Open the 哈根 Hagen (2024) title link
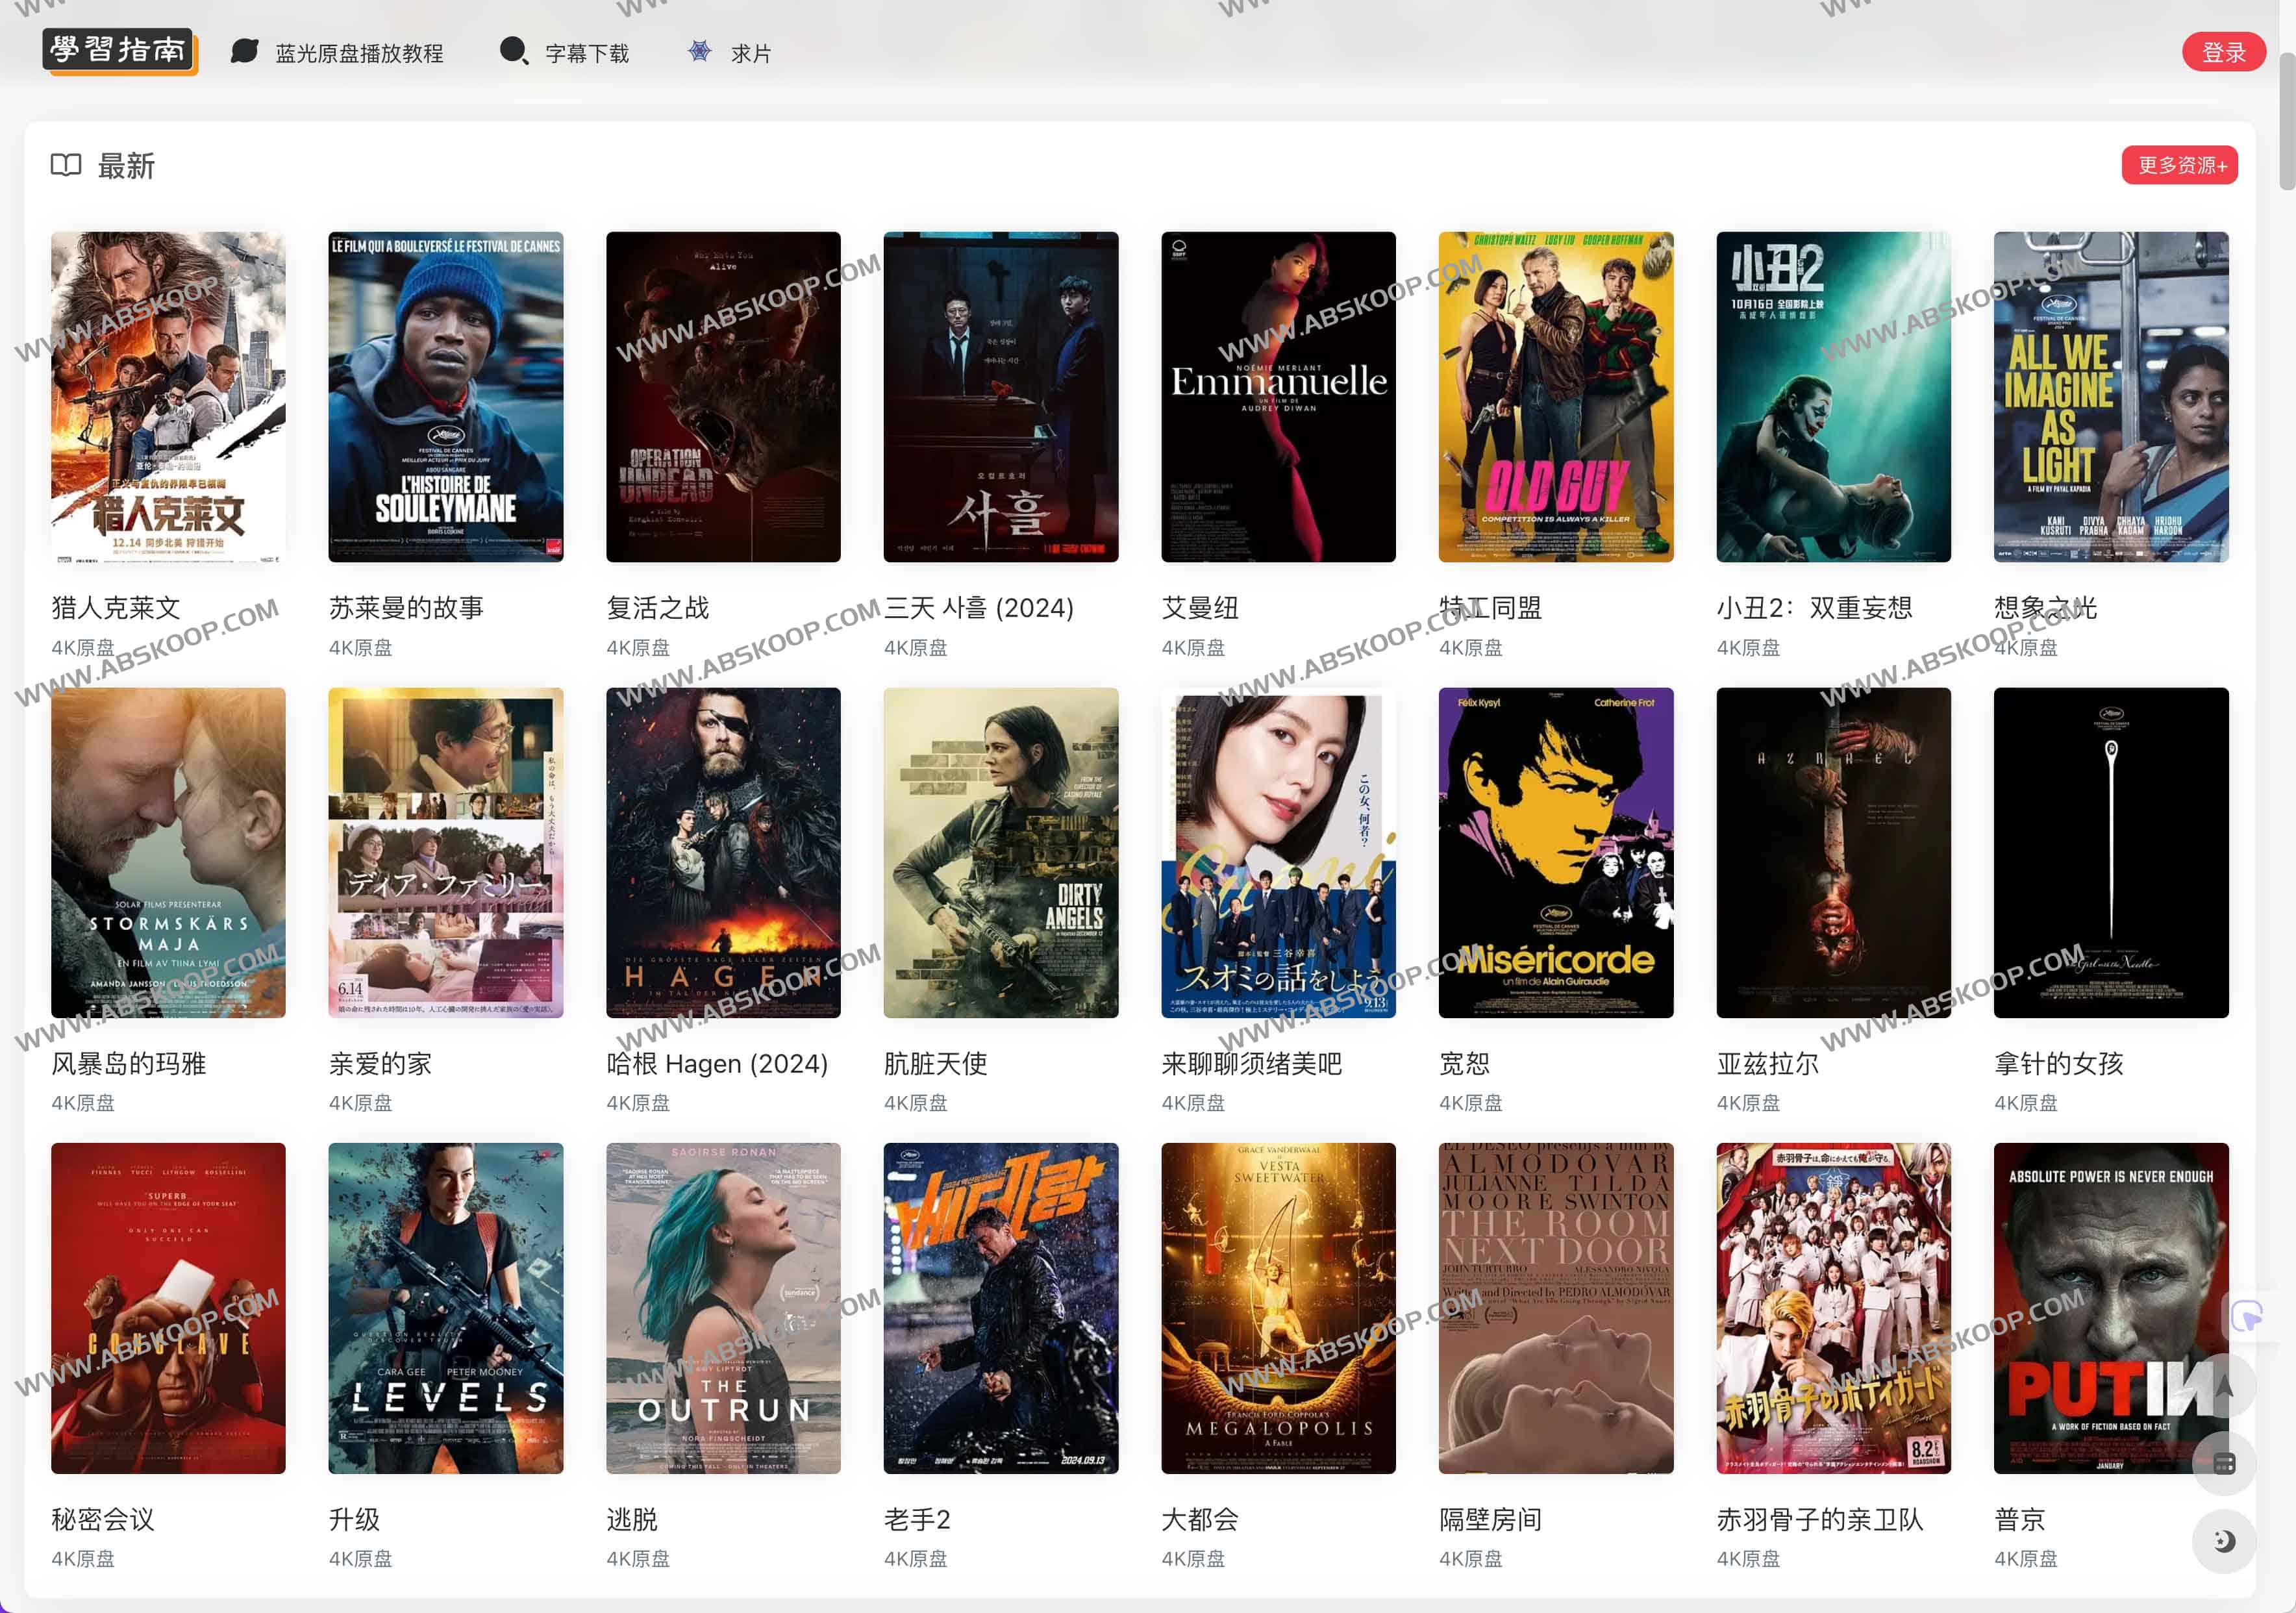 (716, 1063)
